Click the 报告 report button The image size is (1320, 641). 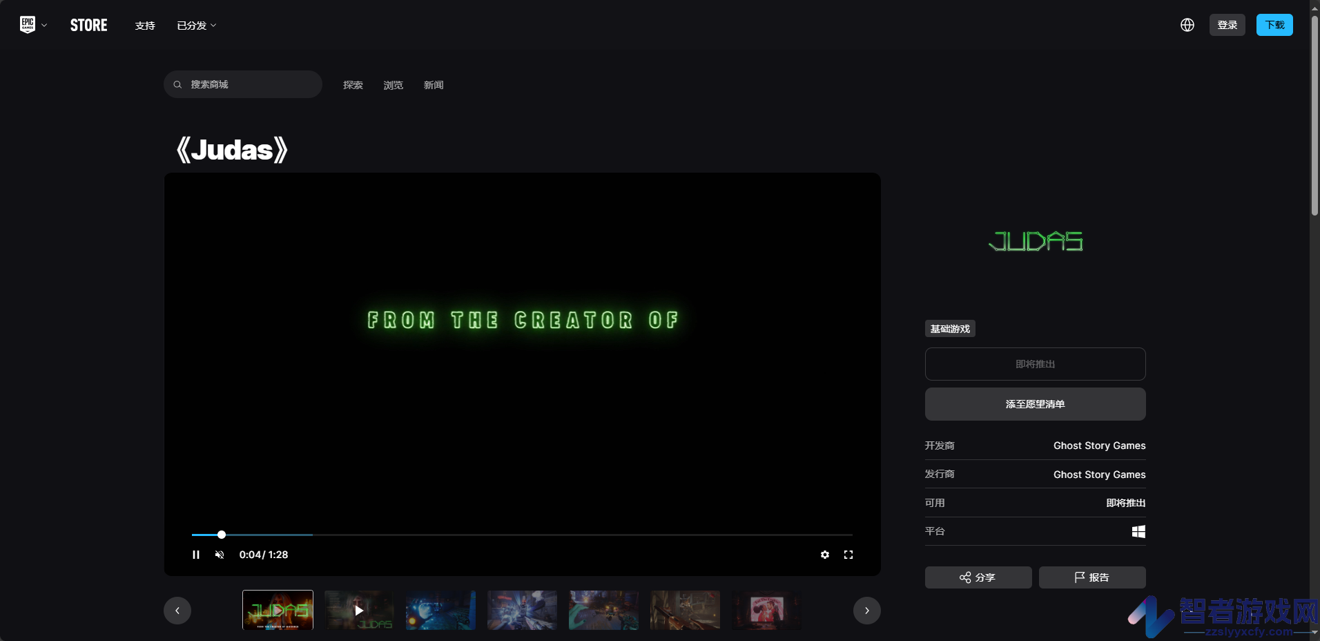(x=1092, y=577)
